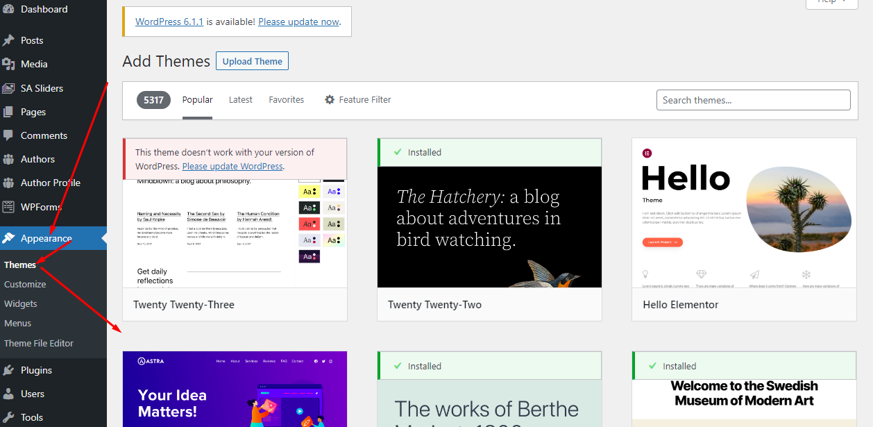873x427 pixels.
Task: Click the WPForms icon
Action: pos(8,207)
